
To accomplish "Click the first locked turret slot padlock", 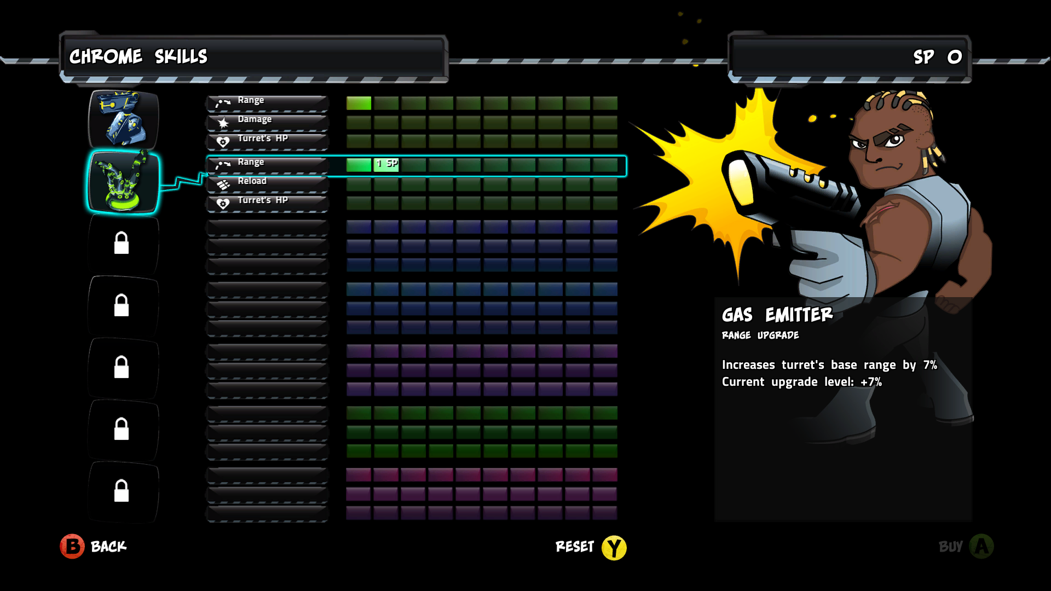I will tap(122, 243).
